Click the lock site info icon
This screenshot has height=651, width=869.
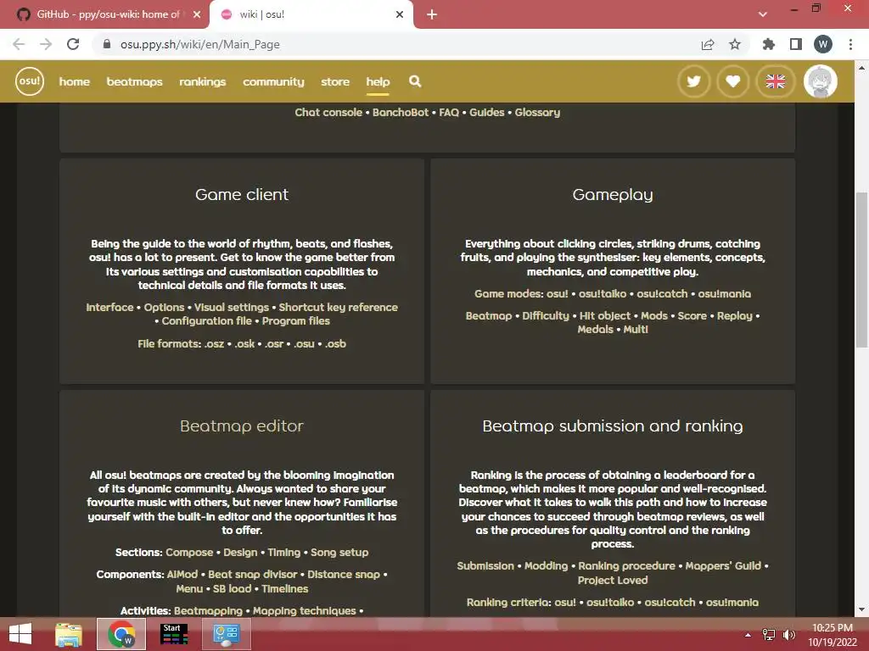[107, 44]
